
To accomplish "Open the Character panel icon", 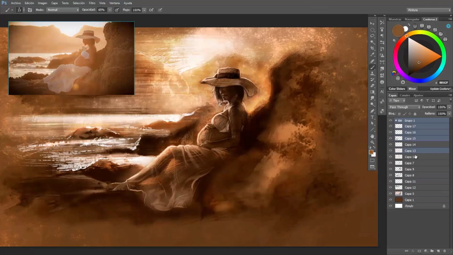I will click(x=382, y=92).
